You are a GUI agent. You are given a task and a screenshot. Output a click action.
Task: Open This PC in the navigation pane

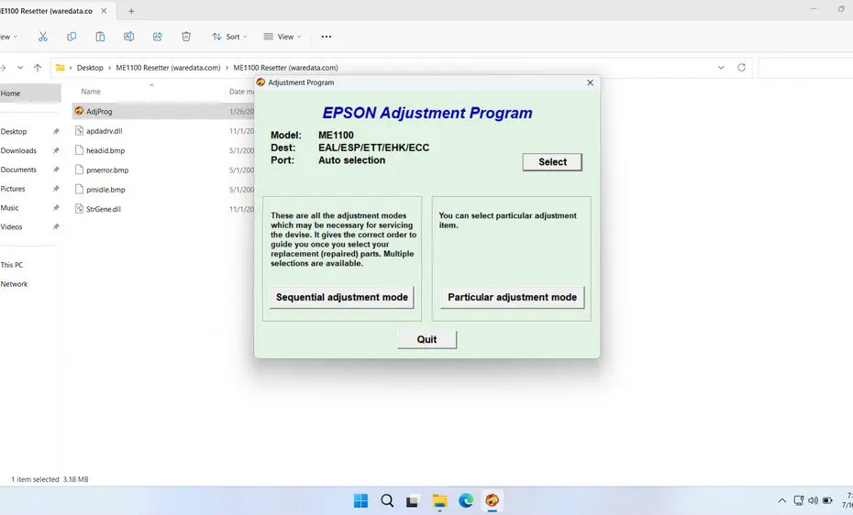pyautogui.click(x=11, y=265)
